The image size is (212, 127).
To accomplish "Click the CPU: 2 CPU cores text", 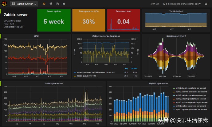I will point(13,21).
